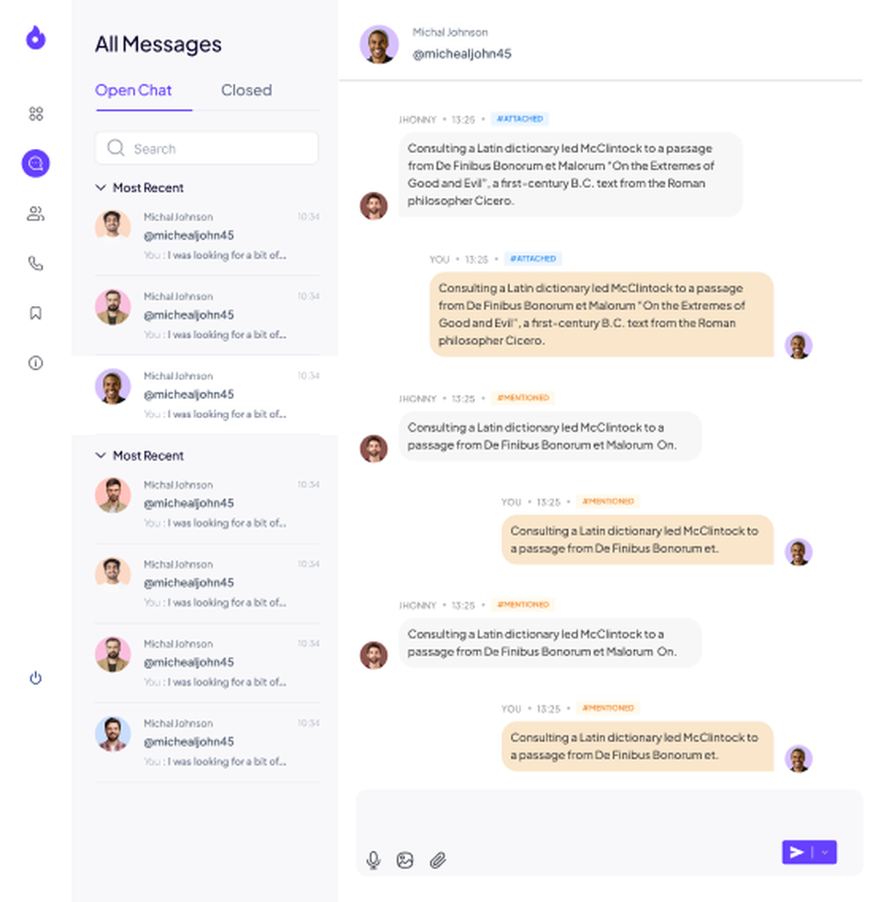Open the phone calls icon in sidebar
Screen dimensions: 889x902
(36, 264)
